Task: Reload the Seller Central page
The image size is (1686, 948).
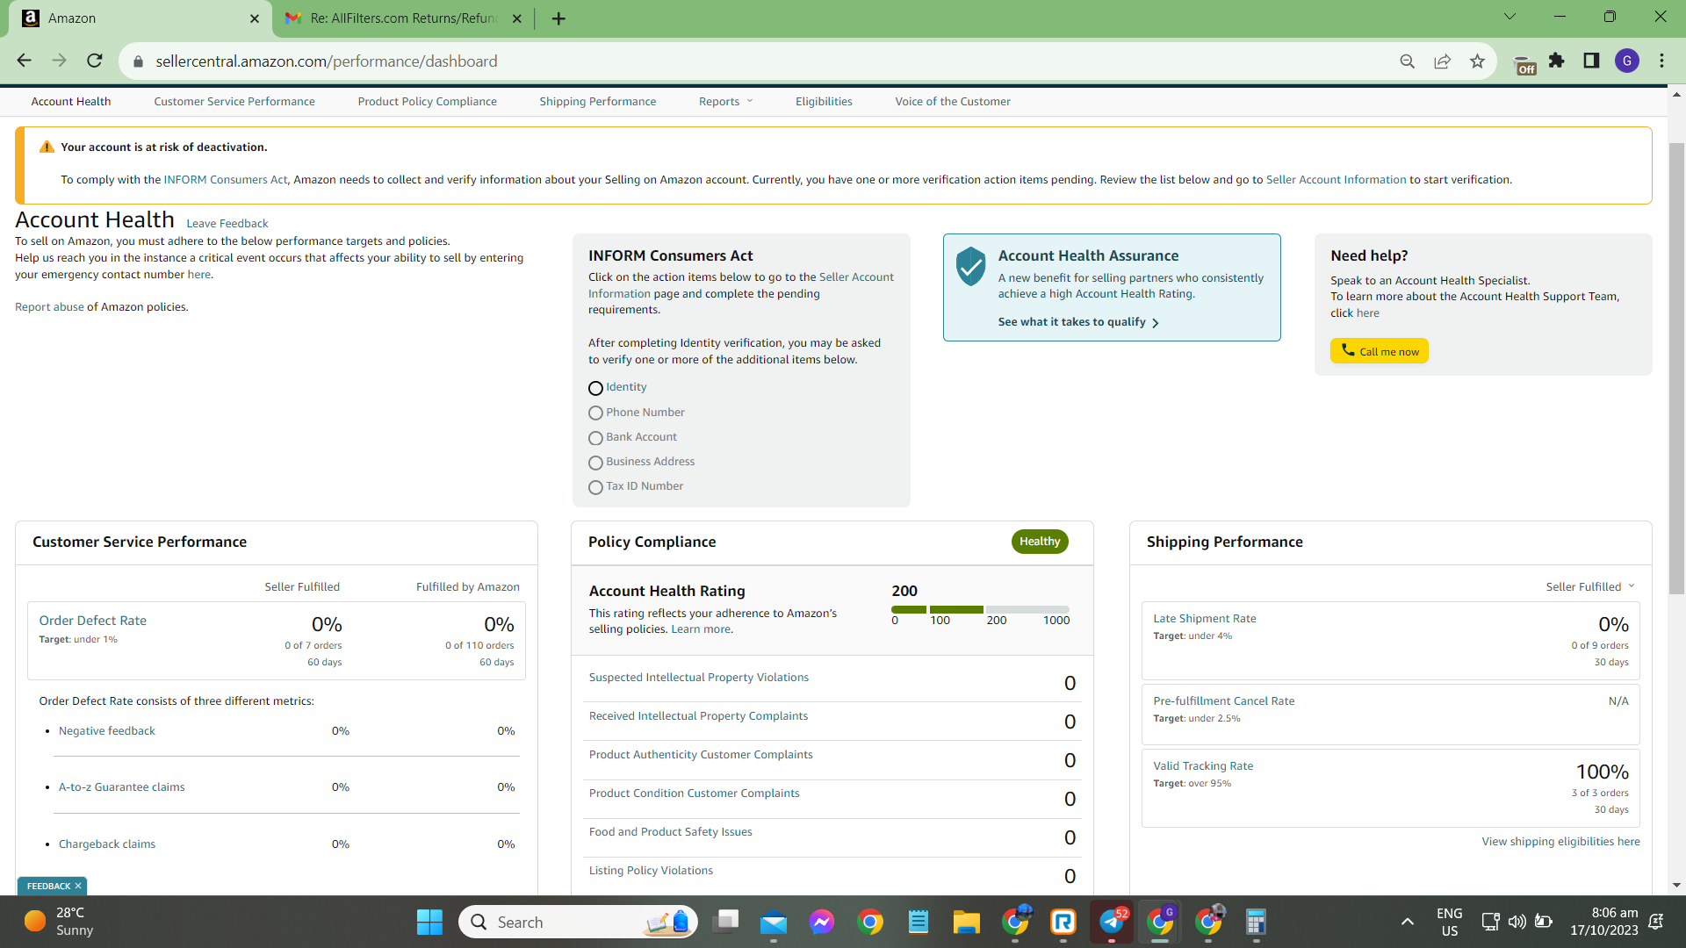Action: (x=95, y=61)
